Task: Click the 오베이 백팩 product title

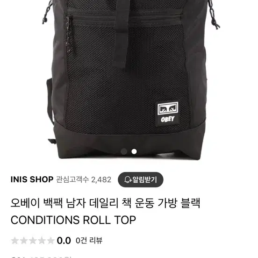Action: click(x=106, y=203)
